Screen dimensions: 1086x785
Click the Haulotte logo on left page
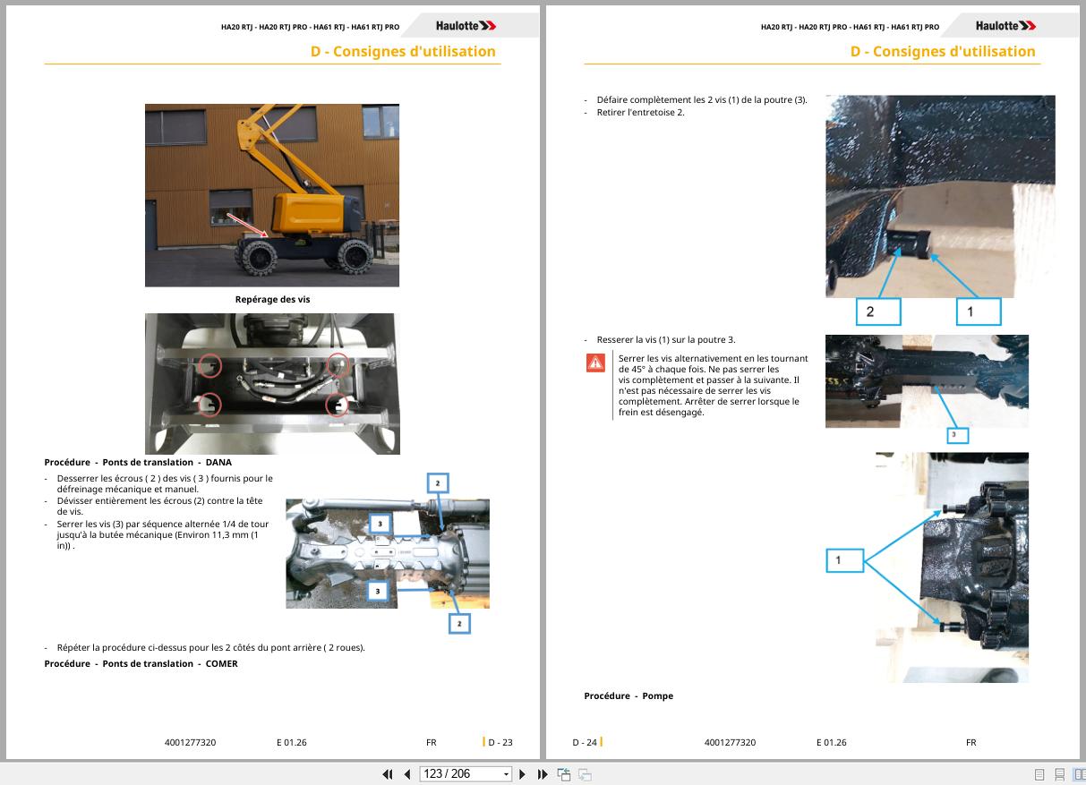466,26
